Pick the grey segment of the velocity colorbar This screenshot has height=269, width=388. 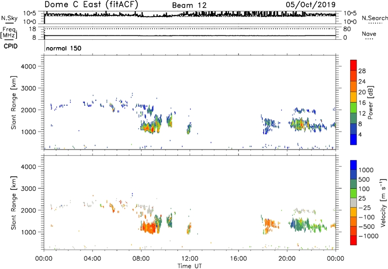pyautogui.click(x=354, y=202)
